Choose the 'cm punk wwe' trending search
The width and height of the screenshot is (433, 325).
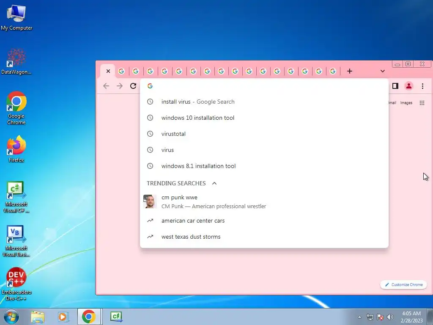pos(264,201)
